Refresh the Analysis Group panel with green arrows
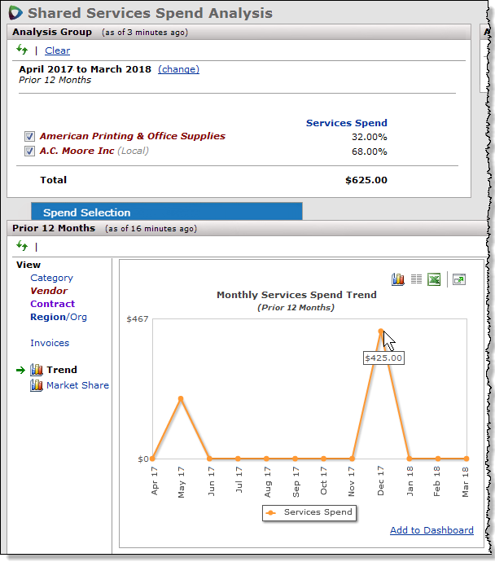This screenshot has height=562, width=495. (x=22, y=50)
